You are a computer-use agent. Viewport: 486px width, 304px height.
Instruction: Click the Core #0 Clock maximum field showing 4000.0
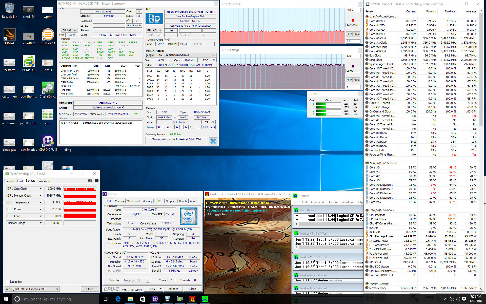[353, 10]
